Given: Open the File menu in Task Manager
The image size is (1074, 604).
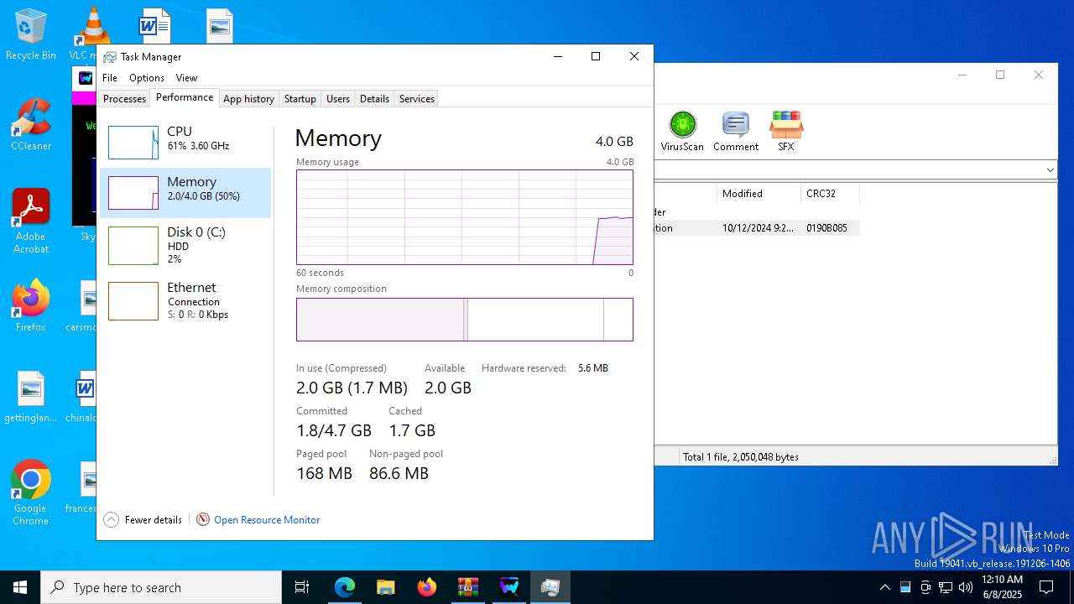Looking at the screenshot, I should [110, 78].
